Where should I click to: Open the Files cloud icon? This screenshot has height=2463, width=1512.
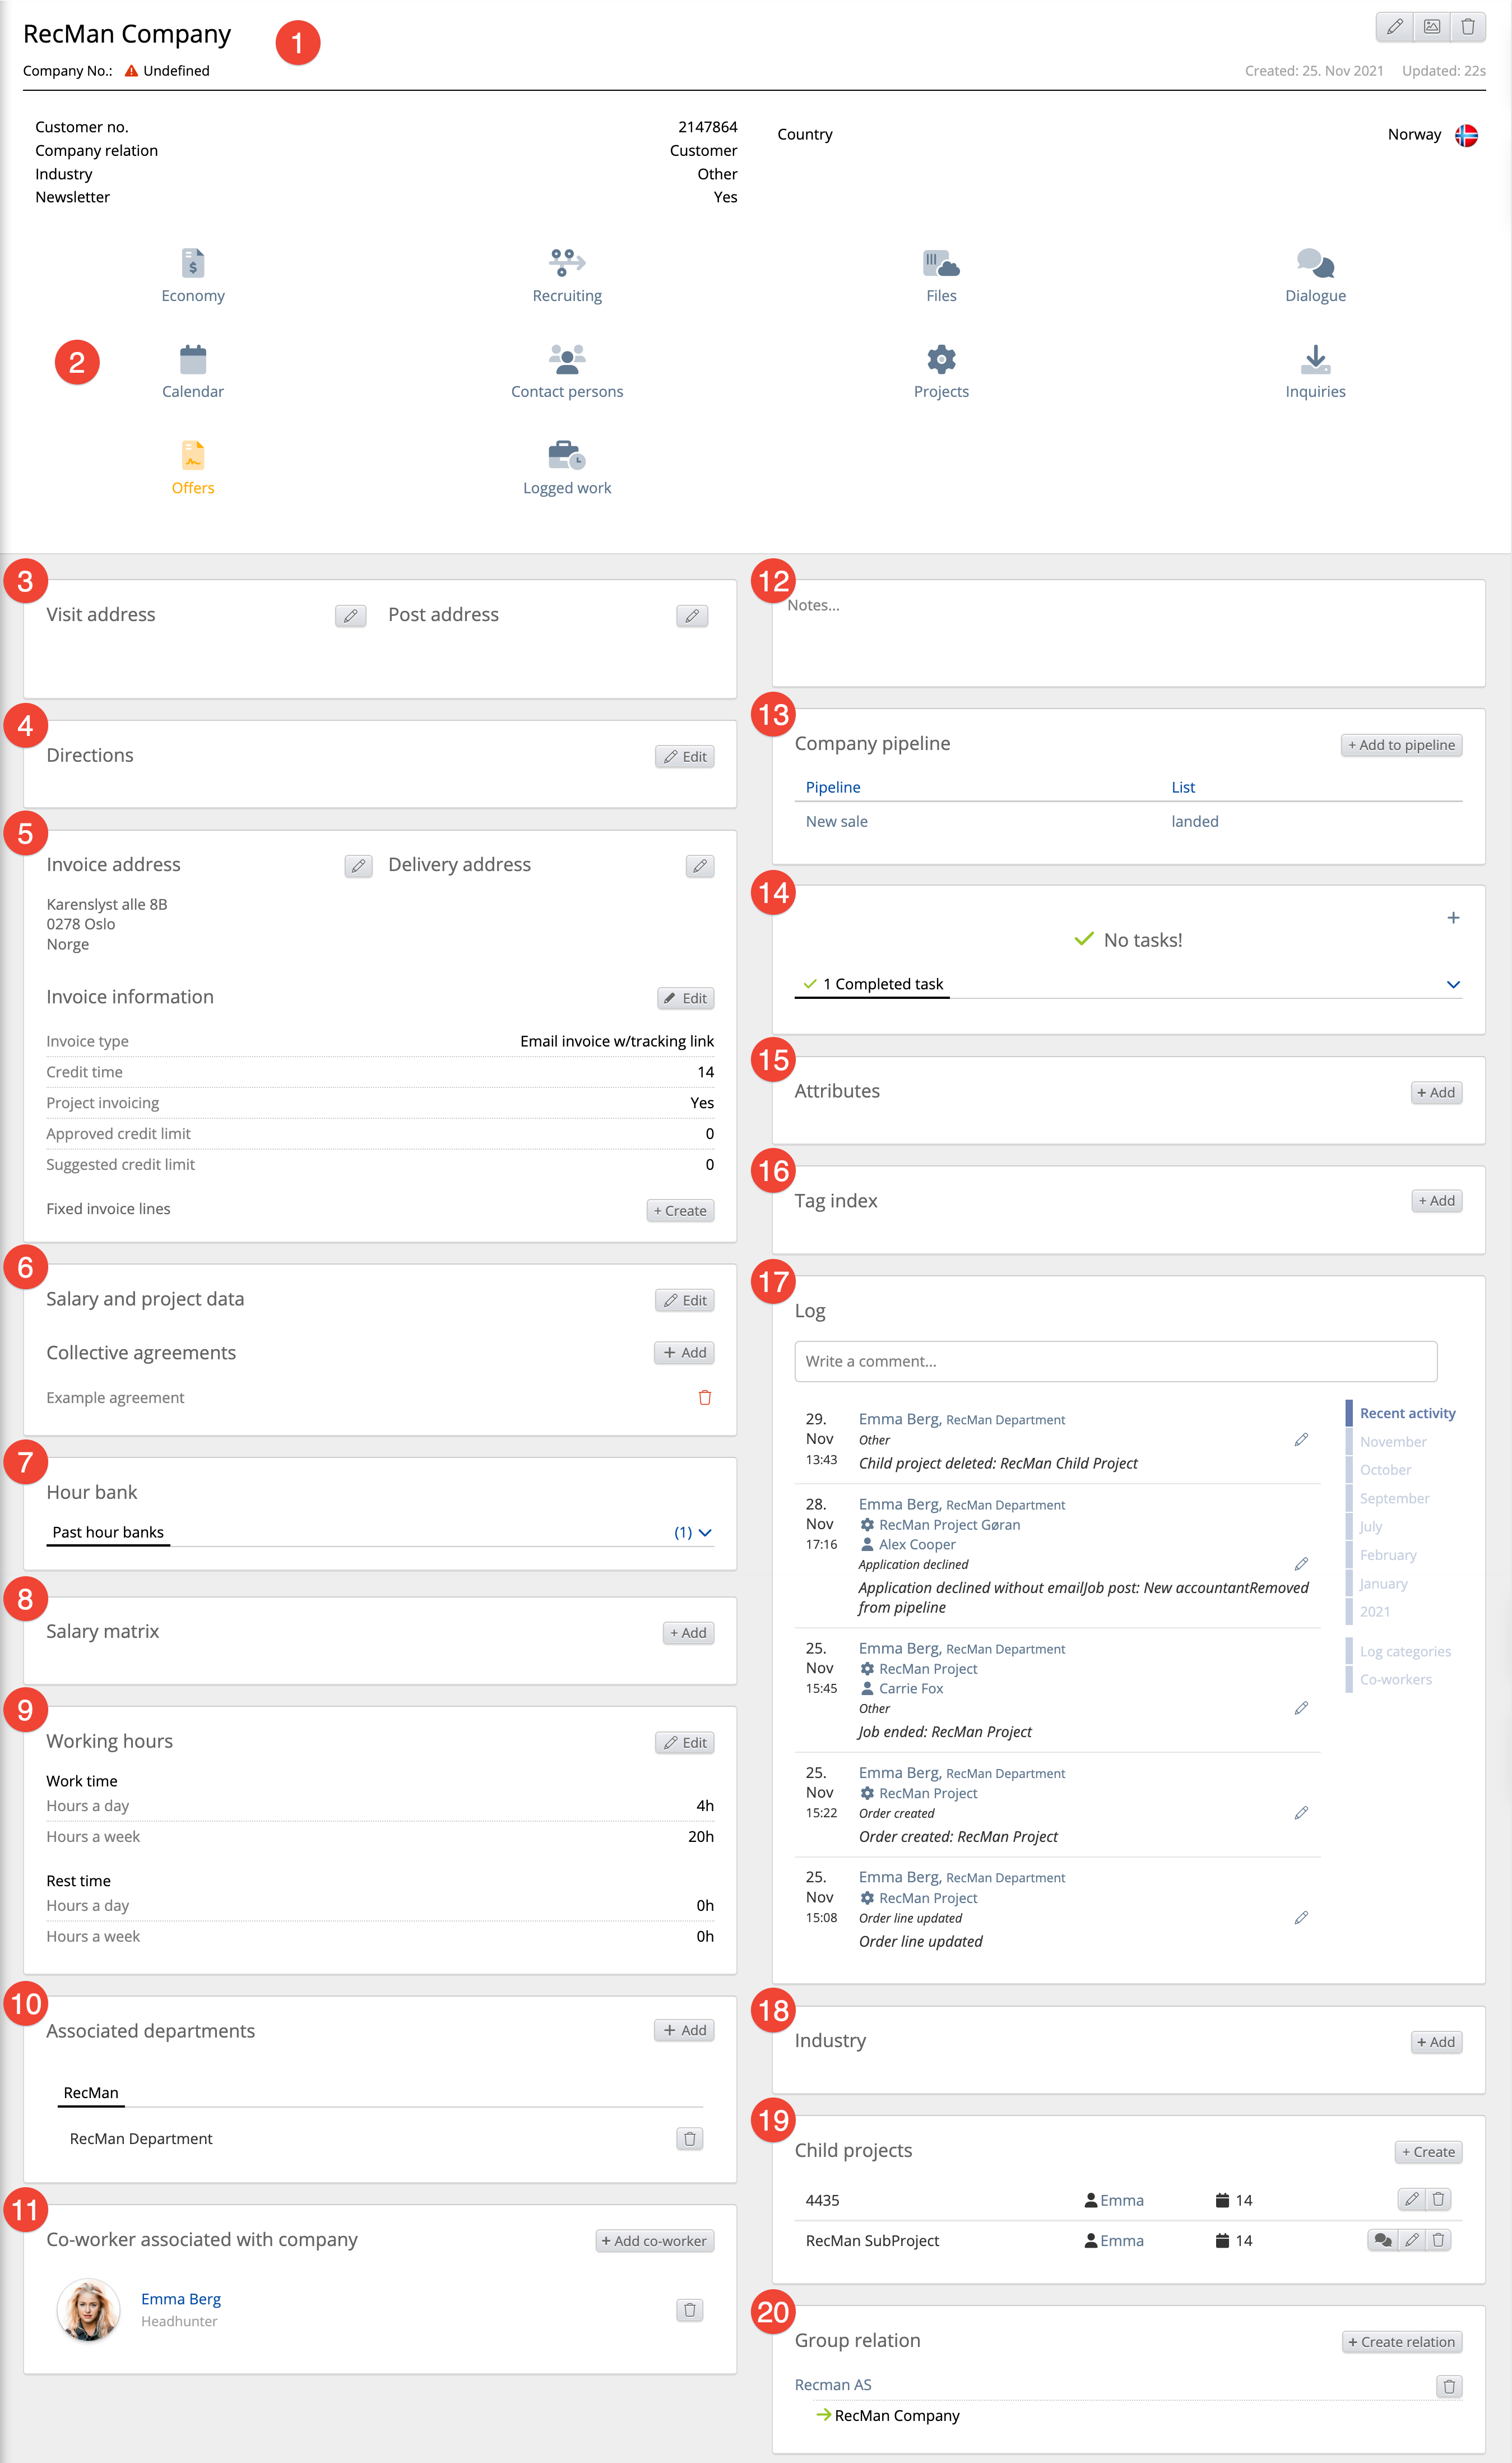tap(941, 263)
